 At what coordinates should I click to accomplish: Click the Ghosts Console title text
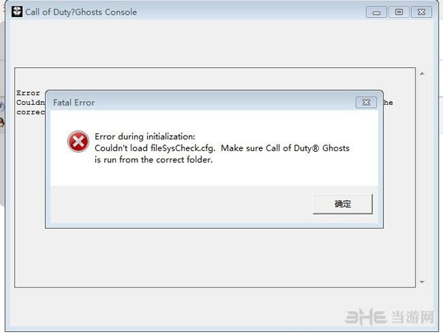80,13
